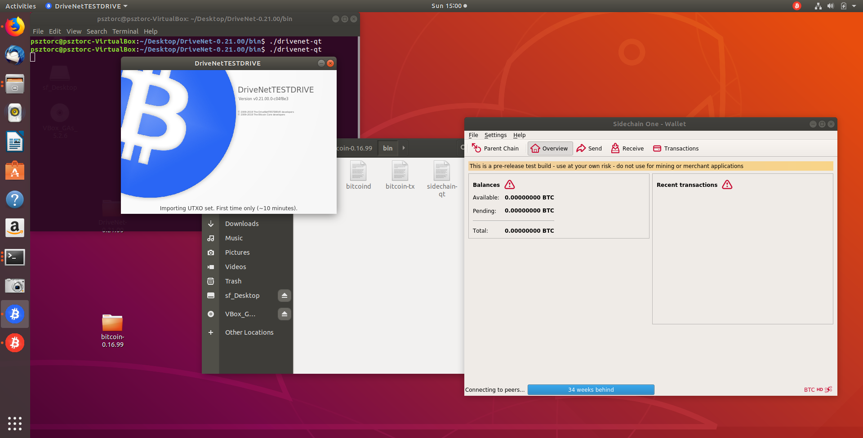Select the sidechain-qt file icon

[x=442, y=178]
